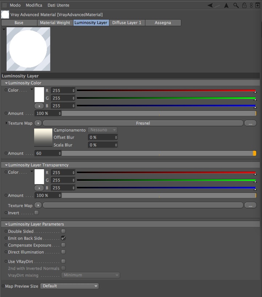This screenshot has width=262, height=297.
Task: Click the Fresnel Amount slider bar
Action: point(159,153)
